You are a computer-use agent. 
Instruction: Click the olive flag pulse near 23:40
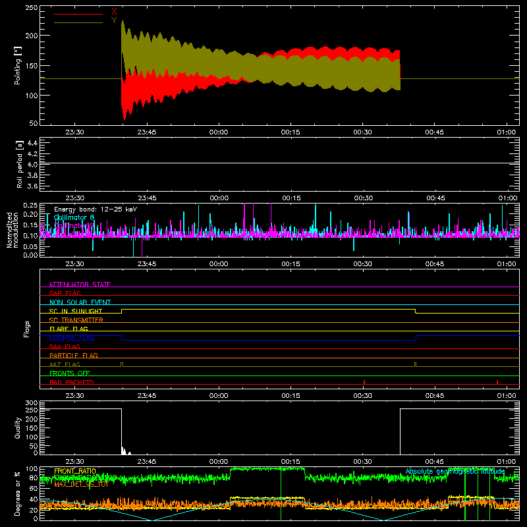pos(122,365)
